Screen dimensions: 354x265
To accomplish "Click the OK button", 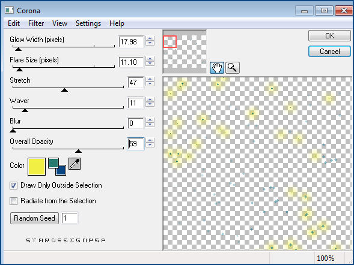I will coord(329,35).
